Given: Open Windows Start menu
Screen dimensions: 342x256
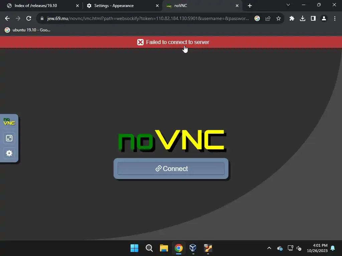Looking at the screenshot, I should (x=134, y=248).
